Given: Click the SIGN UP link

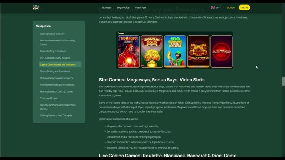Looking at the screenshot, I should [231, 8].
